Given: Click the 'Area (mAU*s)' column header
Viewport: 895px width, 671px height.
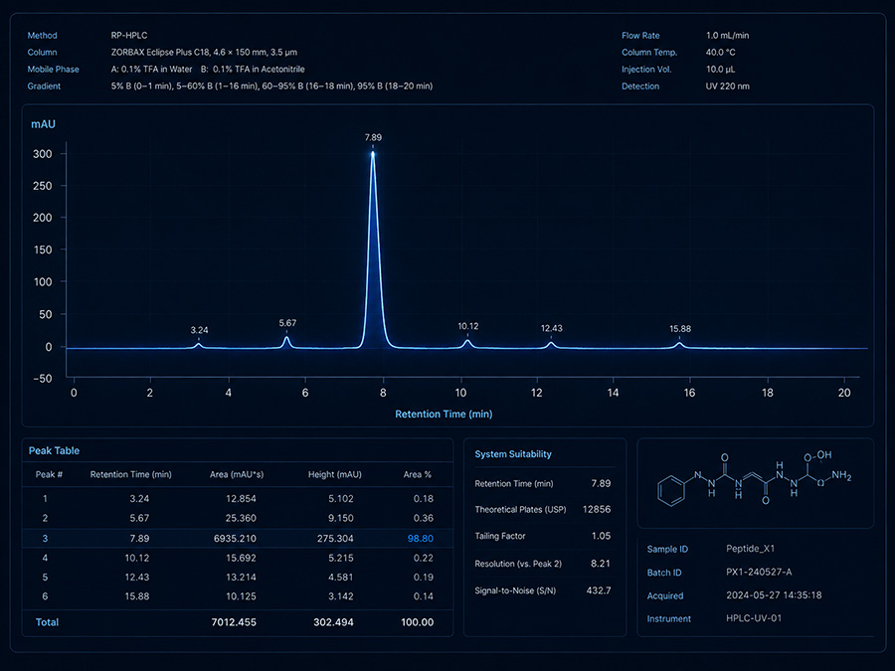Looking at the screenshot, I should point(237,475).
